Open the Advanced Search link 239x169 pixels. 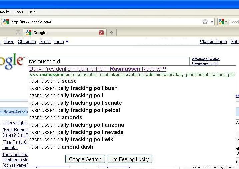206,59
